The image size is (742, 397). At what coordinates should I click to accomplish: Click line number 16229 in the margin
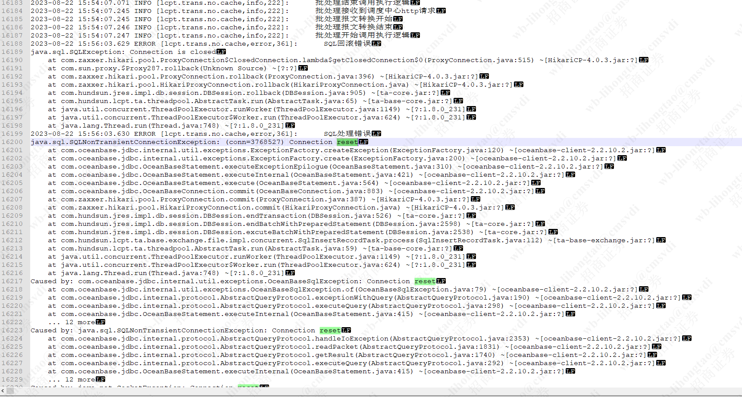(12, 379)
